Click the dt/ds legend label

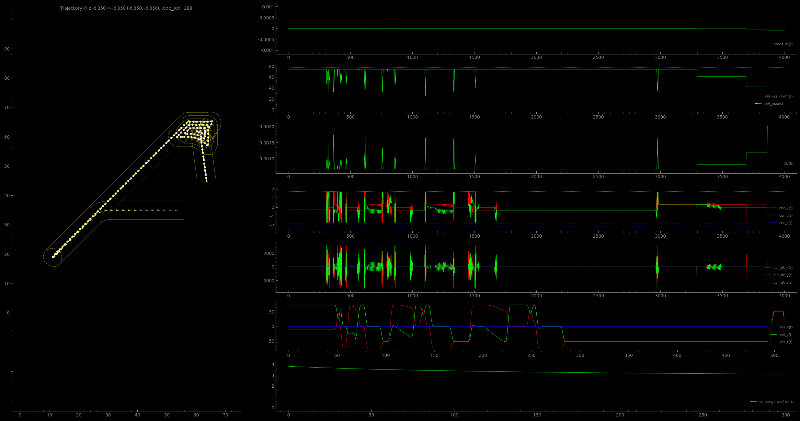(788, 163)
